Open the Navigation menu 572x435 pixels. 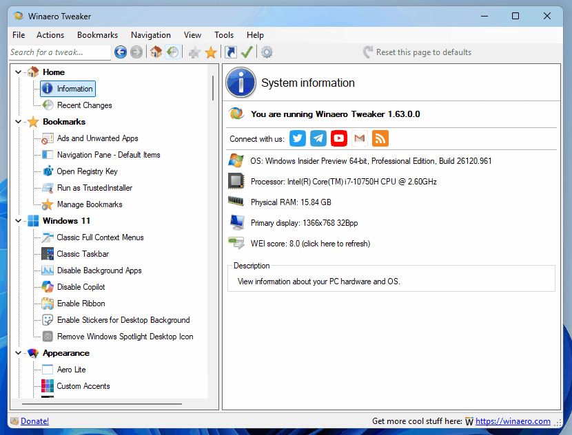coord(150,35)
